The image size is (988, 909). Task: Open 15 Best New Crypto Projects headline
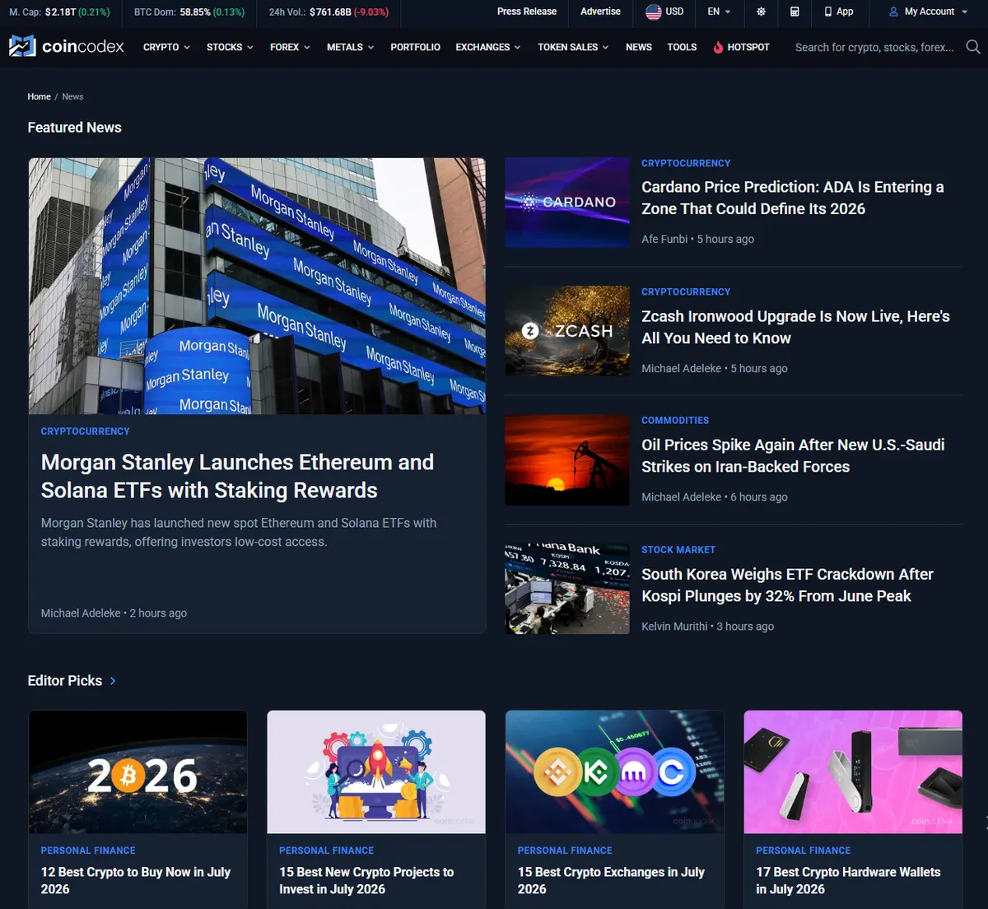366,880
